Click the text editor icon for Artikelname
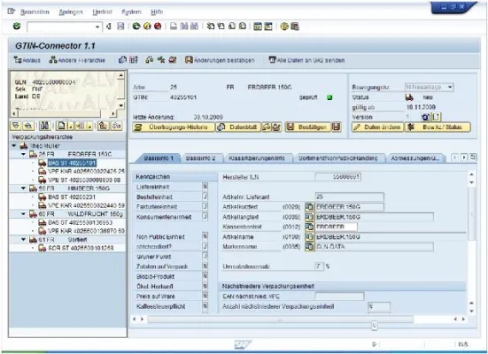Image resolution: width=488 pixels, height=354 pixels. [x=309, y=236]
